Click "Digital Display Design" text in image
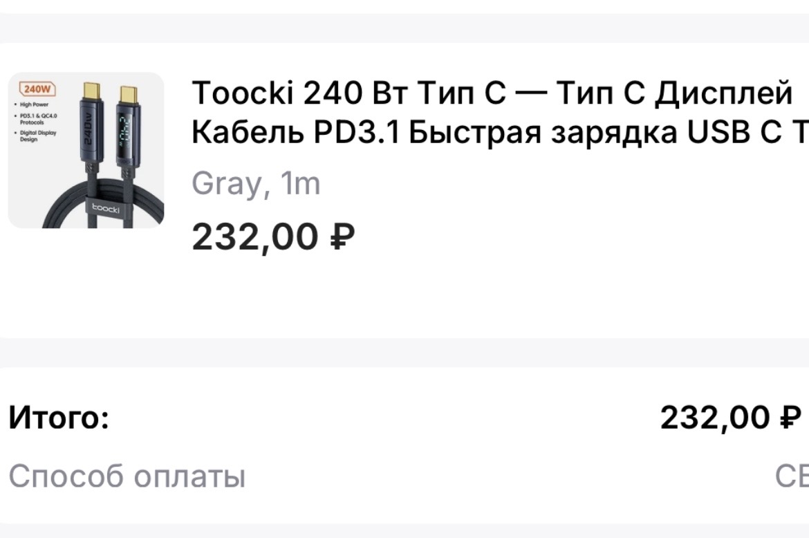Screen dimensions: 809x538 pyautogui.click(x=38, y=136)
